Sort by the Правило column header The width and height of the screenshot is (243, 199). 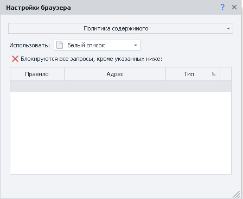pos(37,74)
